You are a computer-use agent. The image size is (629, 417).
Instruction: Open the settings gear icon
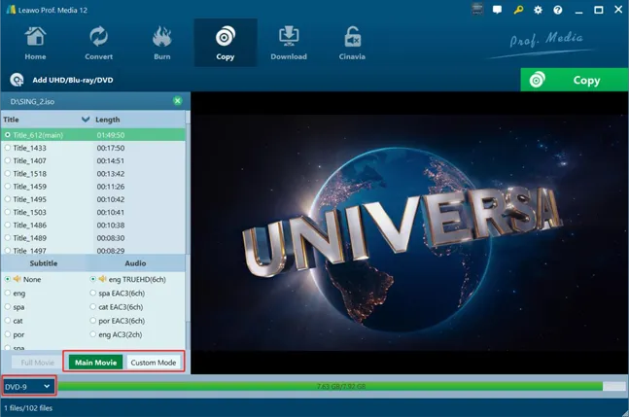tap(538, 10)
